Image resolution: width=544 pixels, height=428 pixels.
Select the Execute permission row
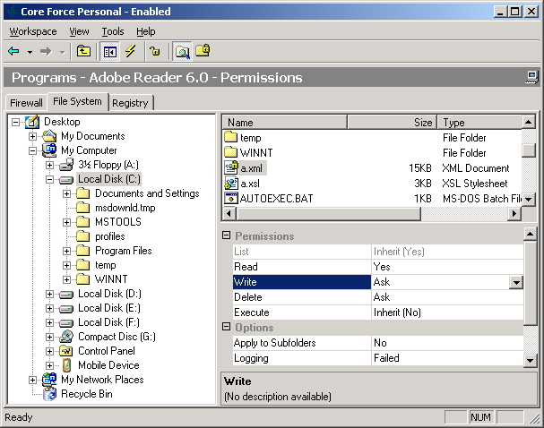click(378, 312)
